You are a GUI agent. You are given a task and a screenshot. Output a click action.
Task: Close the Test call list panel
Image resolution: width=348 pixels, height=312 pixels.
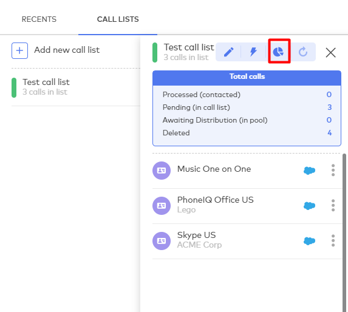pos(330,53)
